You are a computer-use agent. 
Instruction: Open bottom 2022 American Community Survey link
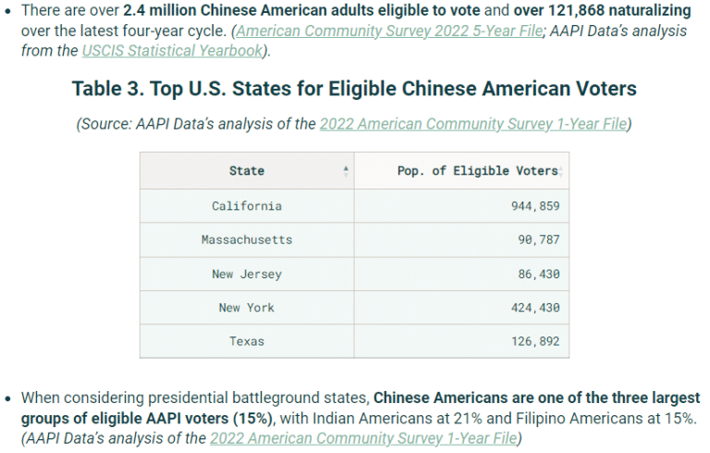(x=363, y=438)
